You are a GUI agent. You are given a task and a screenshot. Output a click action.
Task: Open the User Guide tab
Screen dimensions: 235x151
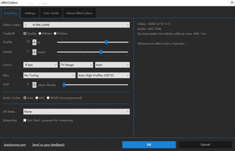[51, 13]
